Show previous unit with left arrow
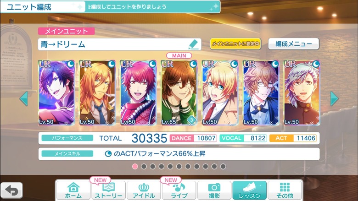Viewport: 358px width, 201px height. tap(24, 98)
